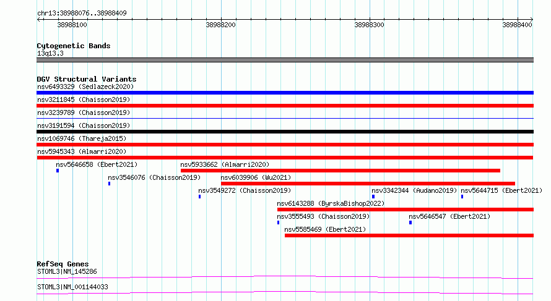Viewport: 551px width, 301px height.
Task: Open nsv3342344 (Audano2019) variant label
Action: click(414, 190)
